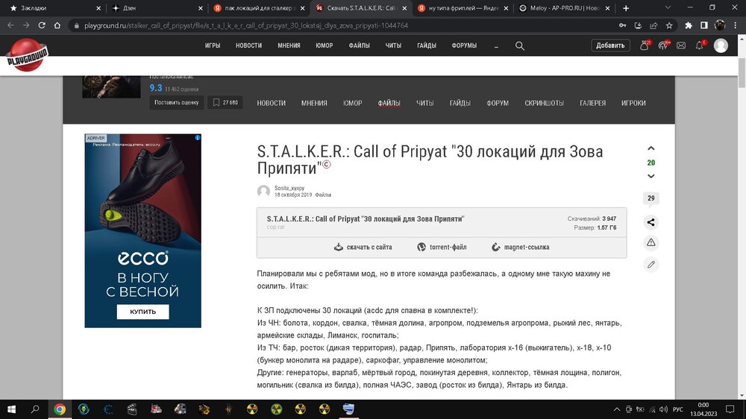746x419 pixels.
Task: Report the post via warning triangle icon
Action: tap(651, 243)
